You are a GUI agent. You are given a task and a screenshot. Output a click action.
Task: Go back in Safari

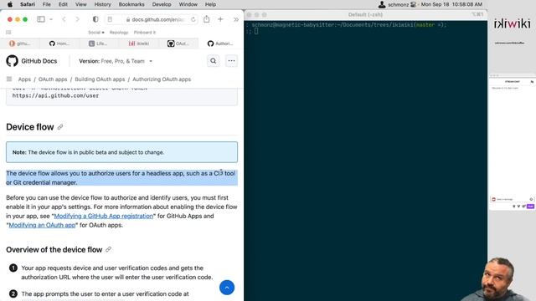pyautogui.click(x=64, y=19)
